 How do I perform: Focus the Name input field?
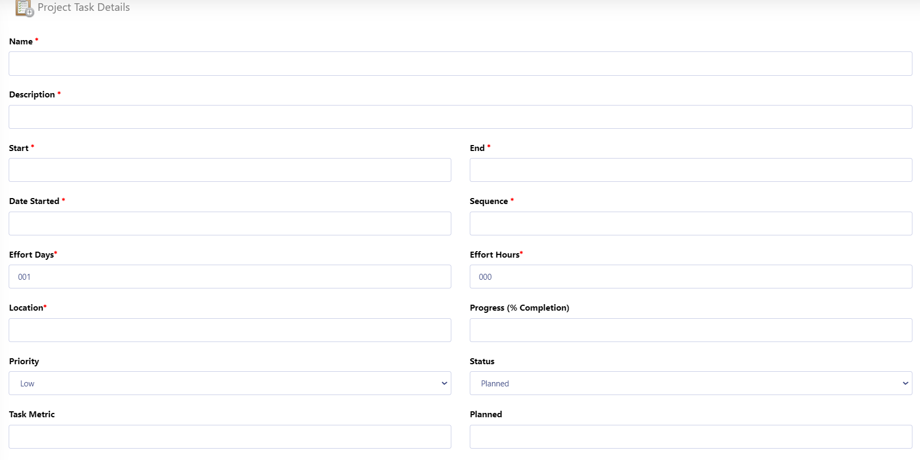tap(461, 64)
